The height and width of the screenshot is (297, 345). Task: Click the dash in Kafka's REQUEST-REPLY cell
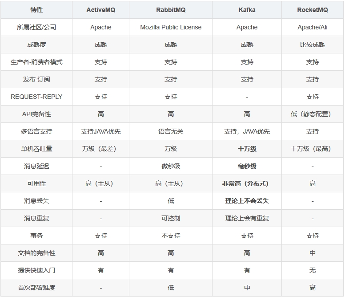pos(247,97)
